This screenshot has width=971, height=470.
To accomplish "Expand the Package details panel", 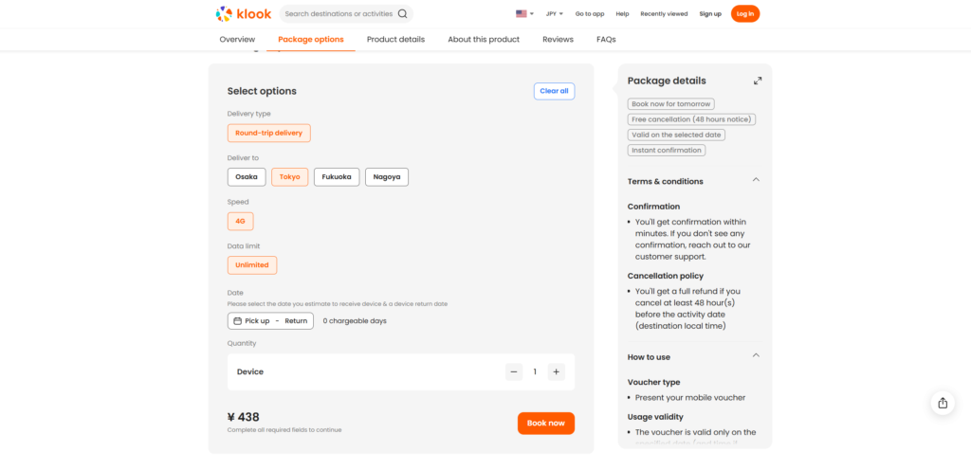I will [x=757, y=81].
